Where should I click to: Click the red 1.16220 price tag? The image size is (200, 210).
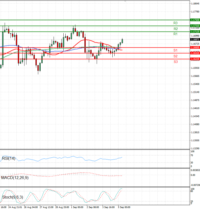[x=195, y=59]
